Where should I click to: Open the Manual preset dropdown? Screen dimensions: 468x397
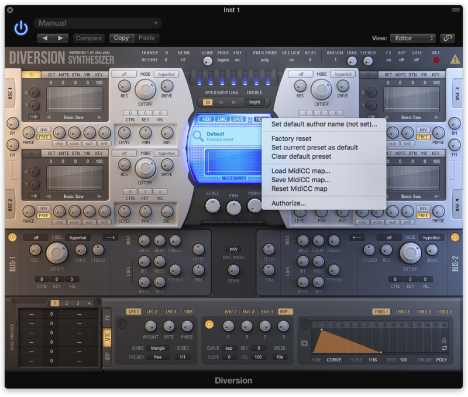point(98,23)
